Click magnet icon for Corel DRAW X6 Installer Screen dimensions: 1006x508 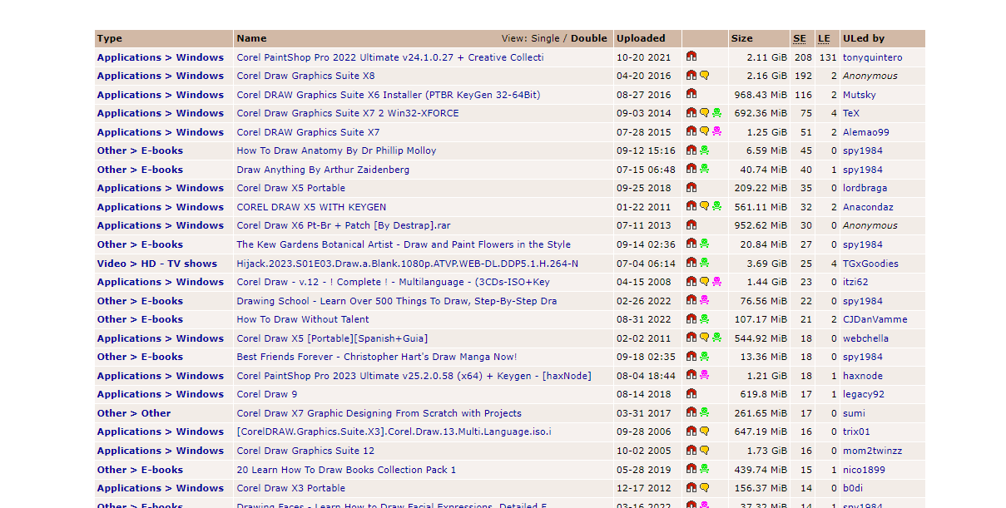691,94
